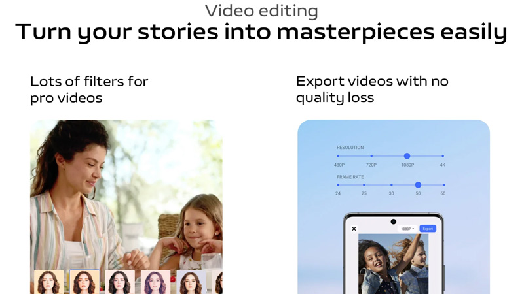Click the children photo in phone preview
The image size is (524, 294).
click(x=394, y=264)
